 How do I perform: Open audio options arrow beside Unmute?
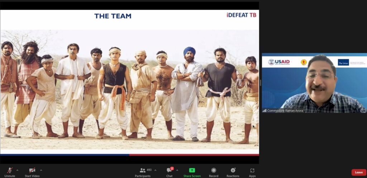pyautogui.click(x=17, y=170)
